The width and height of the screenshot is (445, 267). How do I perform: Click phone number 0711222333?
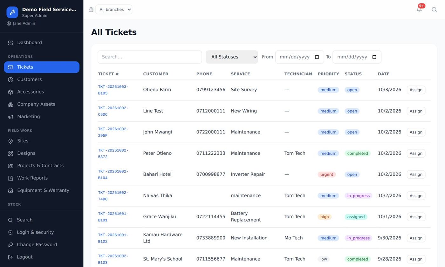pos(211,153)
